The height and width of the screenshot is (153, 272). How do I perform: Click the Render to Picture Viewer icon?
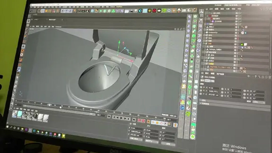[x=84, y=11]
